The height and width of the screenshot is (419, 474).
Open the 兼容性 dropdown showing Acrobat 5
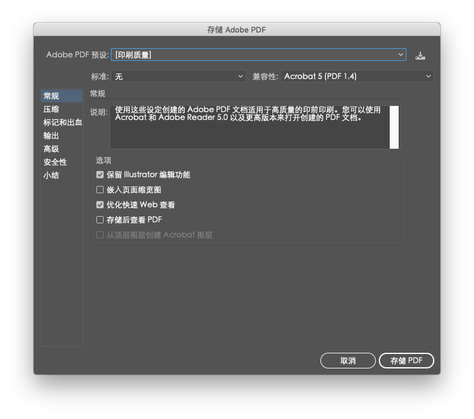click(357, 76)
